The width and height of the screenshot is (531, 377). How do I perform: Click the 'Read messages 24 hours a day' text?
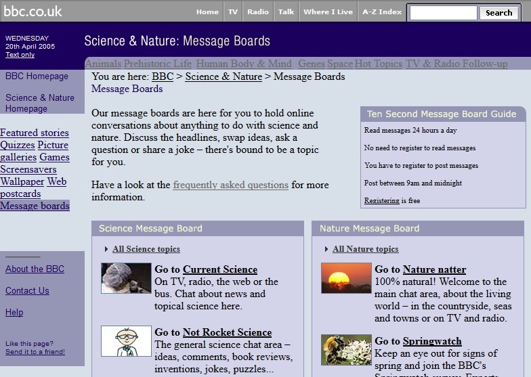tap(410, 130)
